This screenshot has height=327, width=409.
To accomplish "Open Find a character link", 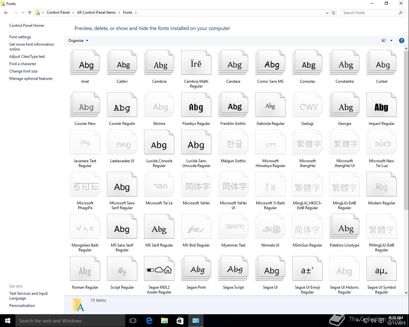I will (23, 64).
